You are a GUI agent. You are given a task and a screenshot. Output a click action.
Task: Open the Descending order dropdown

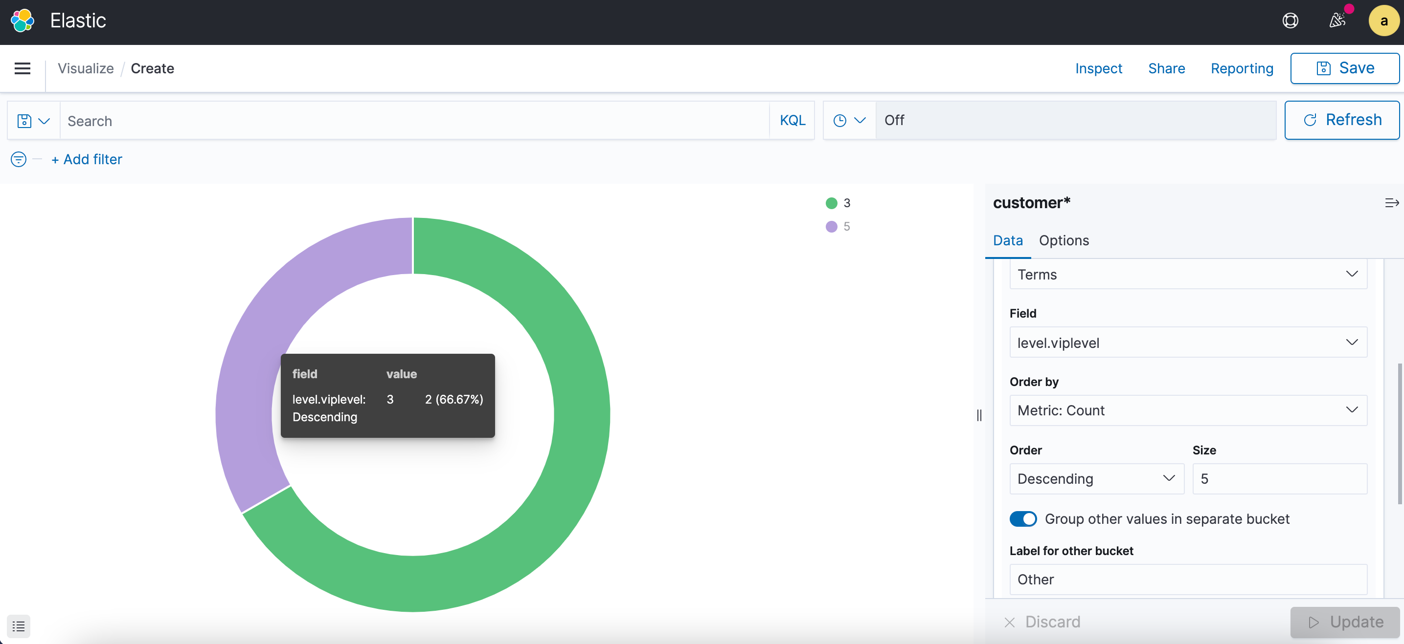1097,478
